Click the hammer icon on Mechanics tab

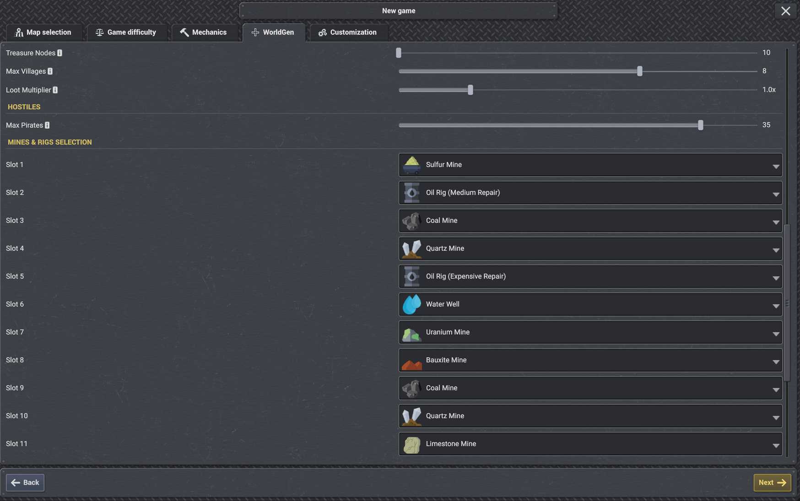coord(184,32)
